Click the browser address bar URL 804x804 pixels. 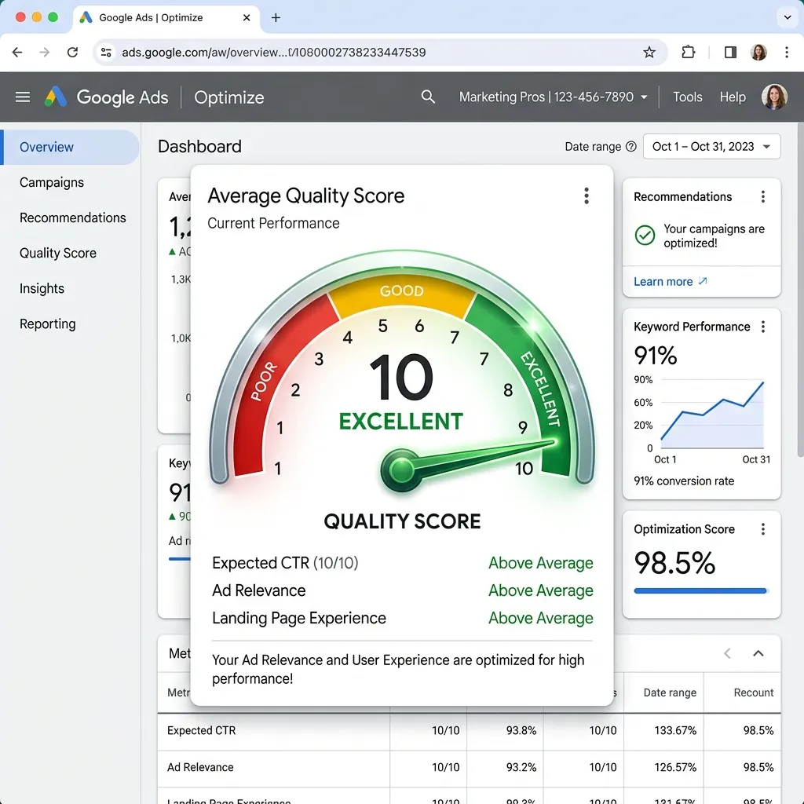274,53
